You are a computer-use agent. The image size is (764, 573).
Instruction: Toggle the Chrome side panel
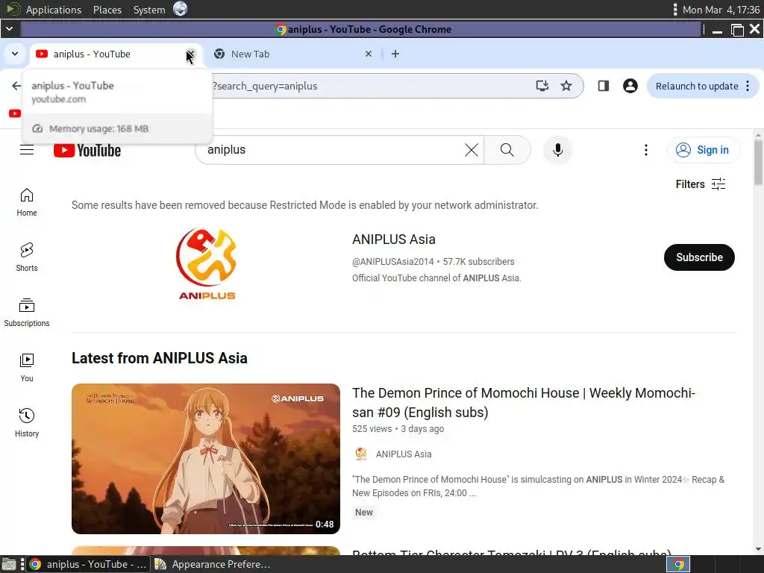[603, 87]
